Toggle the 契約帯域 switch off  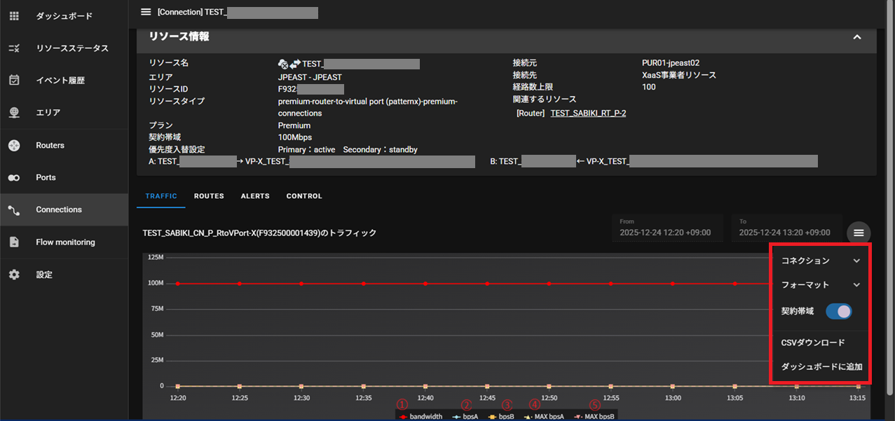click(839, 311)
